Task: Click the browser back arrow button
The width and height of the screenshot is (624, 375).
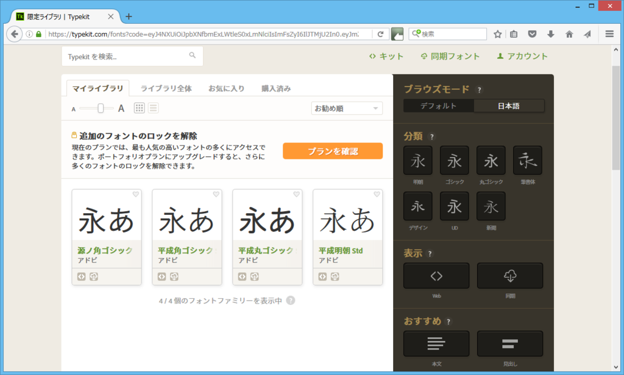Action: click(15, 34)
